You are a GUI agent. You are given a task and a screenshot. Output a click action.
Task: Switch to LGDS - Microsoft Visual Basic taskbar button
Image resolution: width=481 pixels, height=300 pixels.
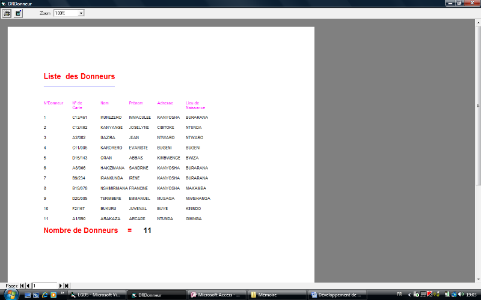[97, 295]
